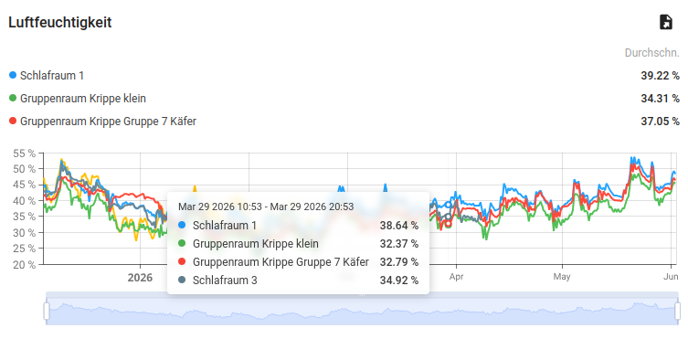Click the 32.37 % tooltip value
The width and height of the screenshot is (688, 339).
[x=399, y=244]
